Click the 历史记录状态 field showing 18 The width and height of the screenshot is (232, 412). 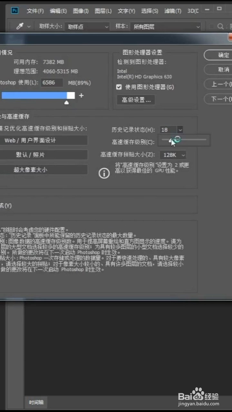pos(168,130)
